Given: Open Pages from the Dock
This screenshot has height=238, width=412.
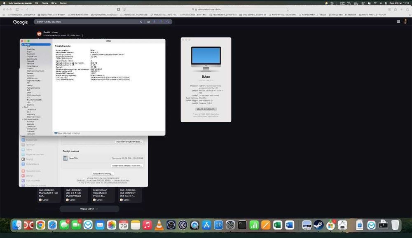Looking at the screenshot, I should [266, 225].
